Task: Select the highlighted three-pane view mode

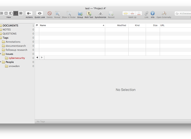Action: coord(16,13)
